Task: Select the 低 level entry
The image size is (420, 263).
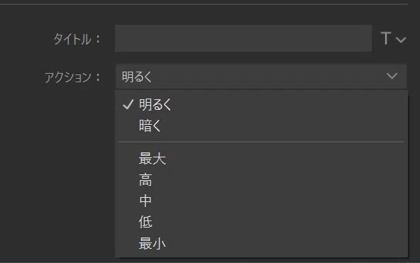Action: (x=261, y=222)
